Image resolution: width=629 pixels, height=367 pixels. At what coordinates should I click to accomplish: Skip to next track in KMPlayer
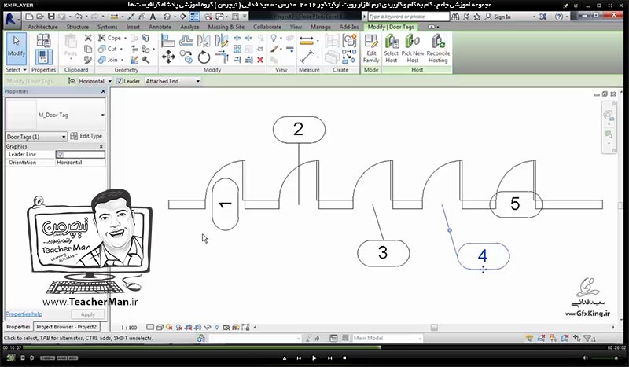[329, 358]
